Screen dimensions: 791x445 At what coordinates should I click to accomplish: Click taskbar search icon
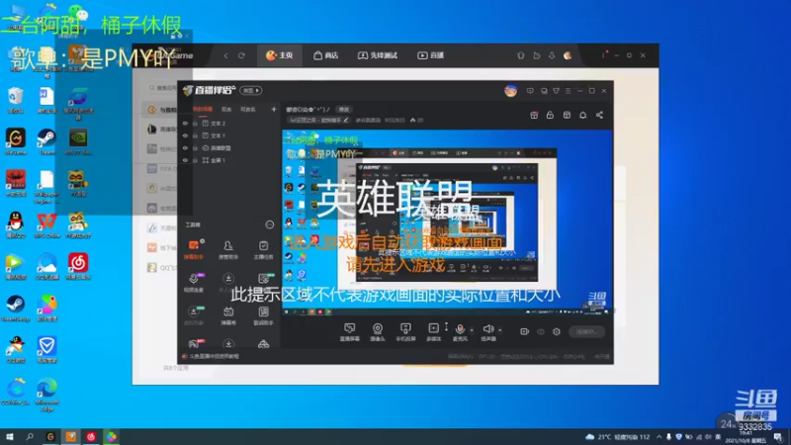point(30,436)
